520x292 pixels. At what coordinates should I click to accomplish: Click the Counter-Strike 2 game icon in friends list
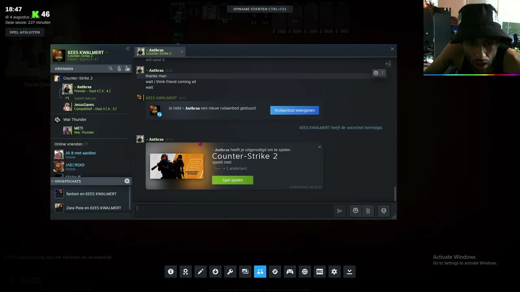click(x=57, y=78)
